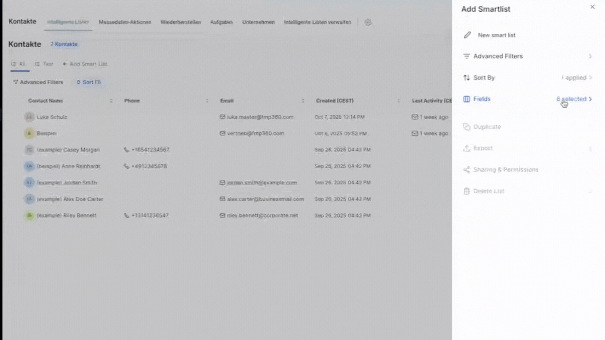The height and width of the screenshot is (340, 605).
Task: Click the Fields columns icon
Action: point(466,99)
